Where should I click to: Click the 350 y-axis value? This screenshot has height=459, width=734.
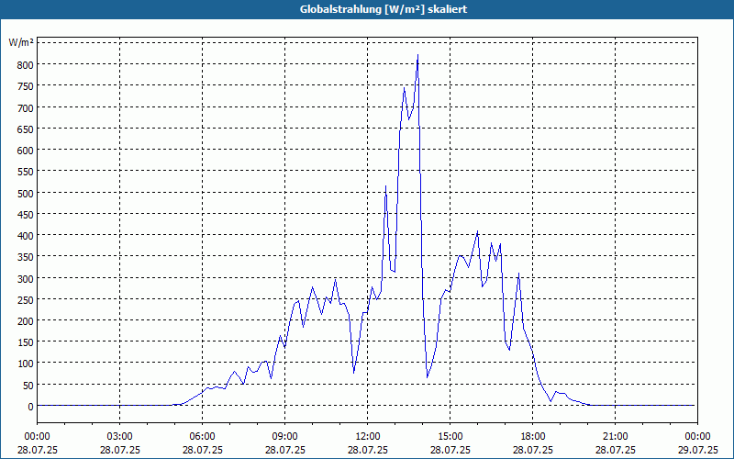26,257
